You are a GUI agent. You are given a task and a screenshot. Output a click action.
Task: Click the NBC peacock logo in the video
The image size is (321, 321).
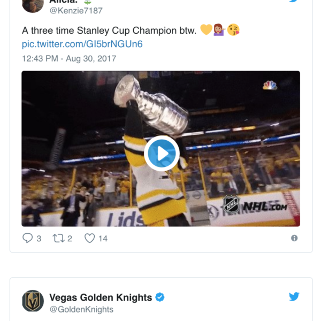(x=269, y=85)
